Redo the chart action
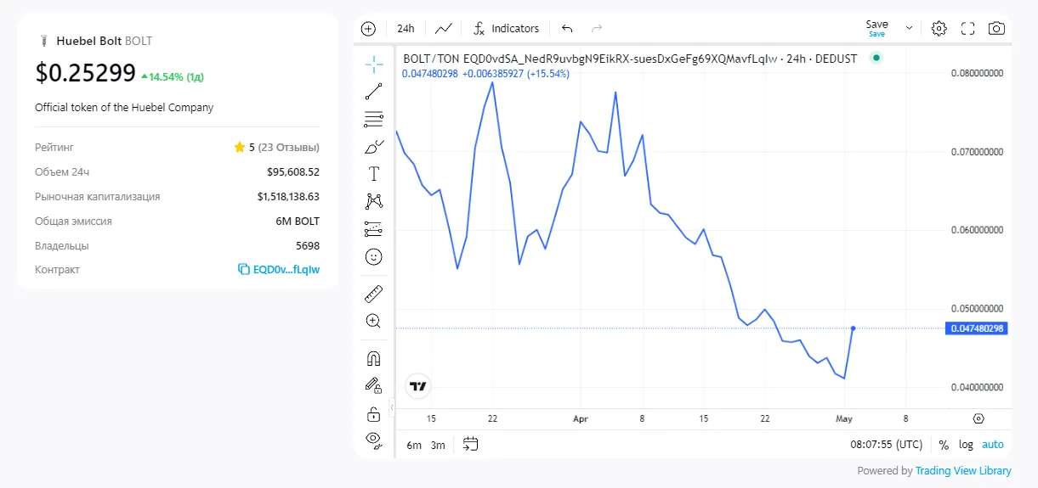The height and width of the screenshot is (488, 1038). [597, 28]
